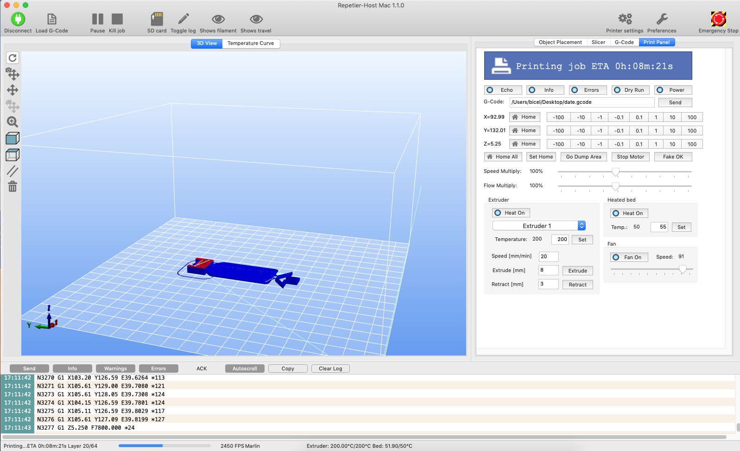Open Printer settings gear icon
Viewport: 740px width, 451px height.
[625, 19]
